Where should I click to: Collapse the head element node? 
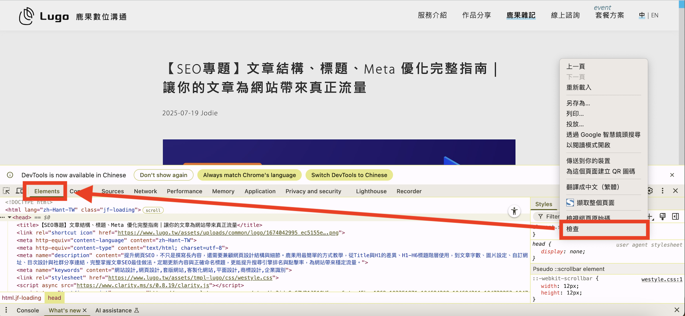(x=10, y=217)
